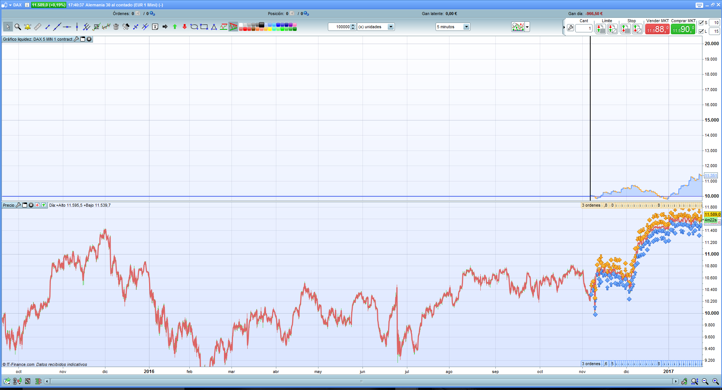Select the arrow pointer tool
This screenshot has height=390, width=722.
click(8, 27)
